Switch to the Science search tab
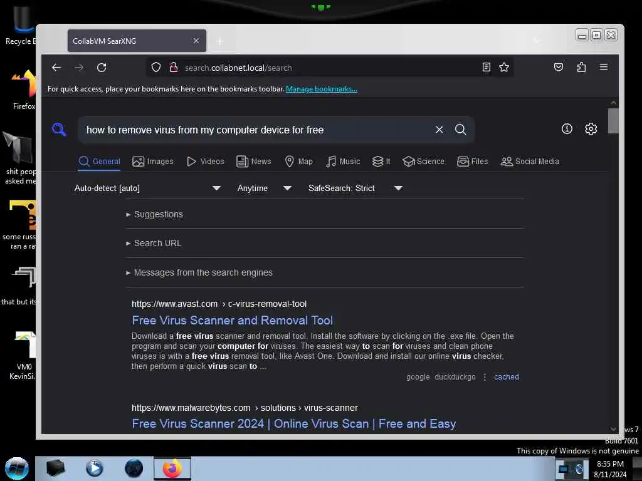This screenshot has height=481, width=642. 423,162
